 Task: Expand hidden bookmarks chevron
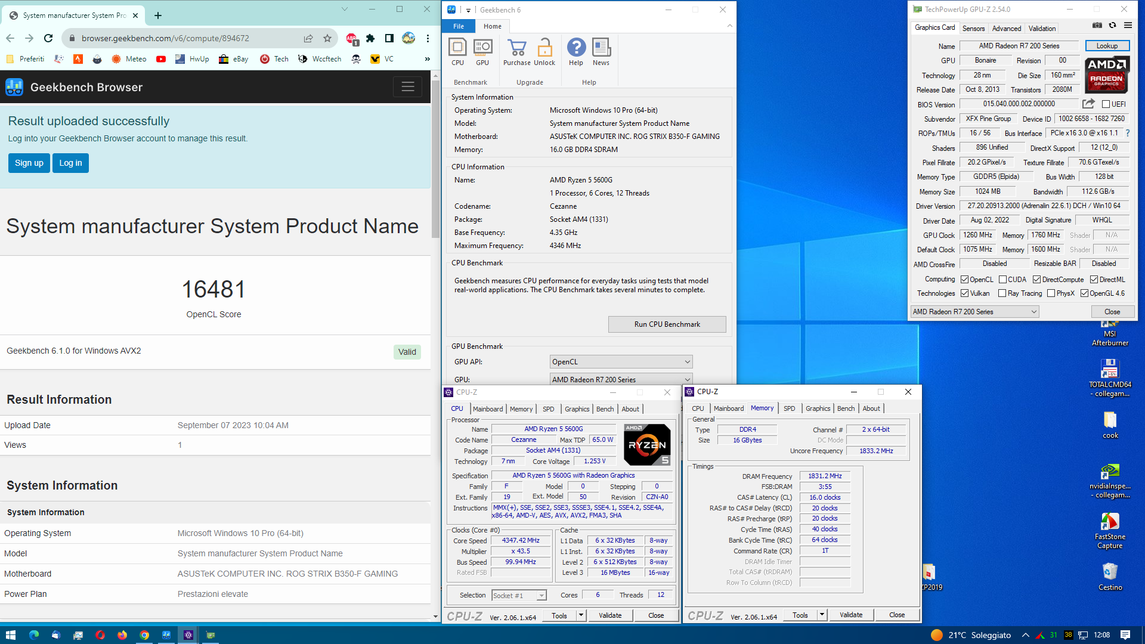point(427,59)
